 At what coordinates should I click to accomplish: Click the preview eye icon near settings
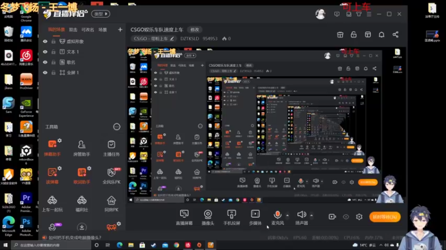pos(346,217)
